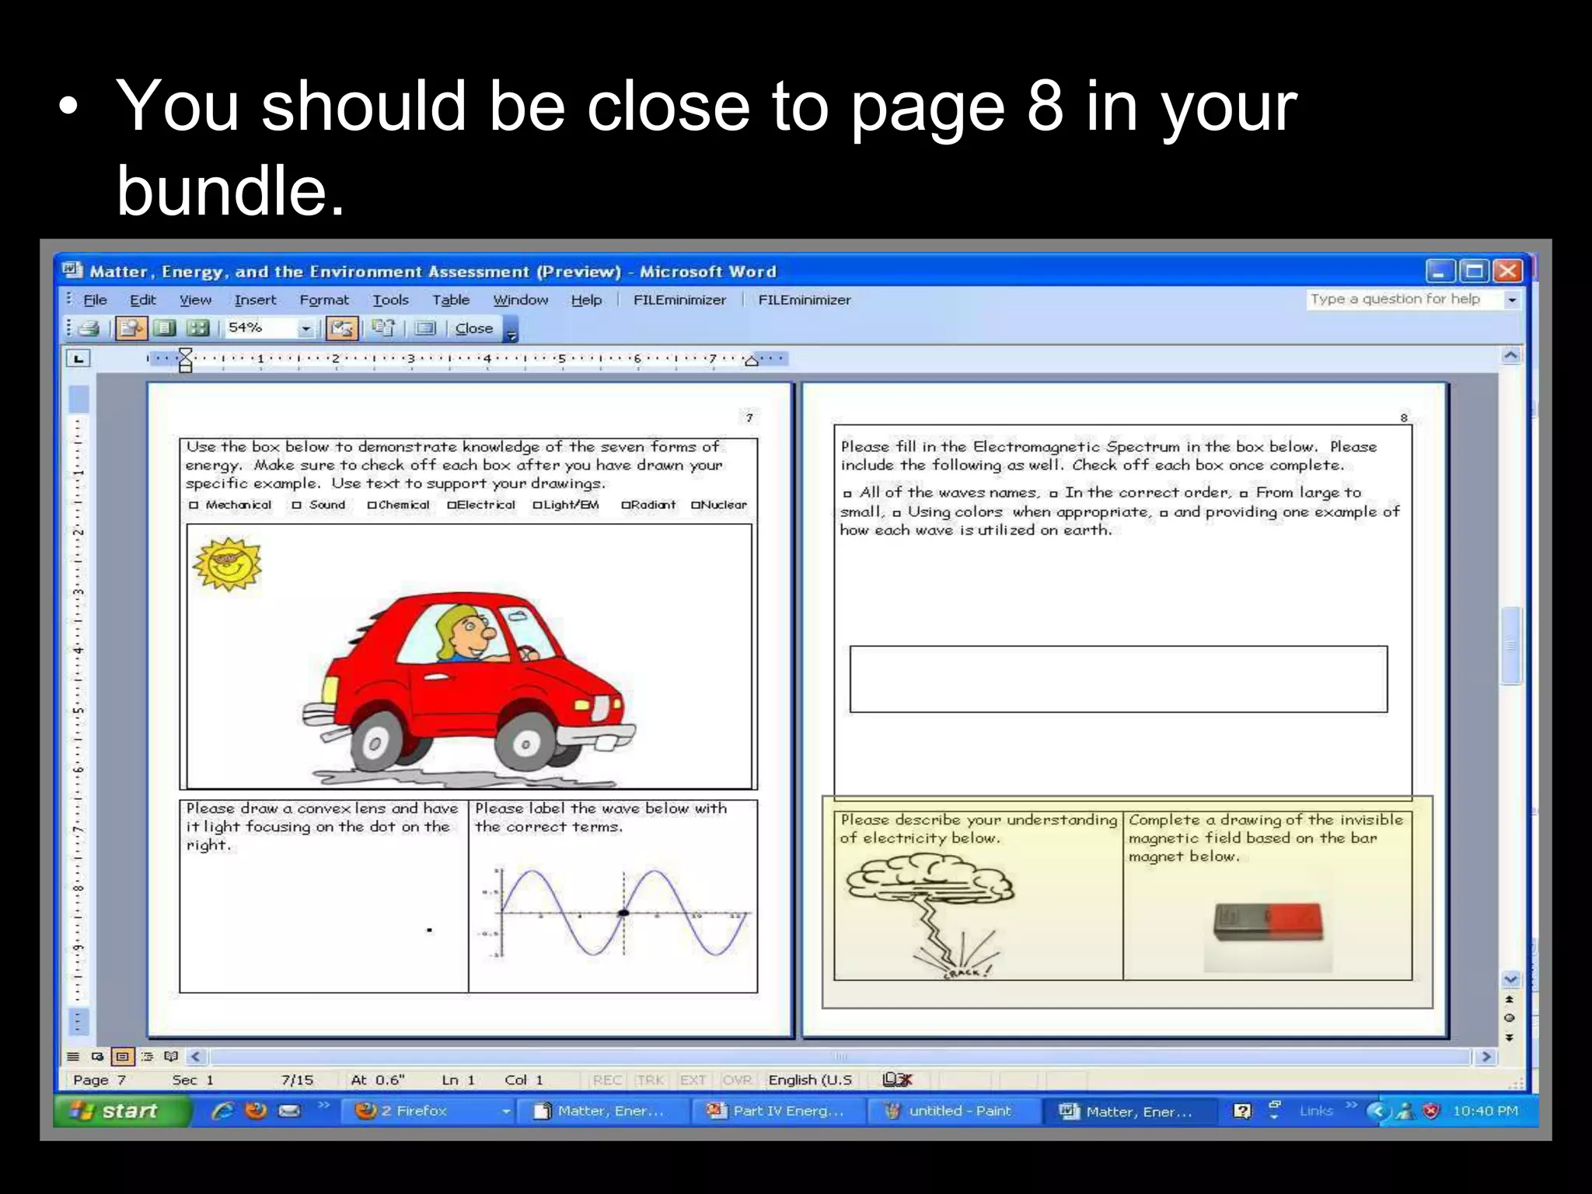
Task: Launch Internet Explorer from quick launch
Action: pos(223,1111)
